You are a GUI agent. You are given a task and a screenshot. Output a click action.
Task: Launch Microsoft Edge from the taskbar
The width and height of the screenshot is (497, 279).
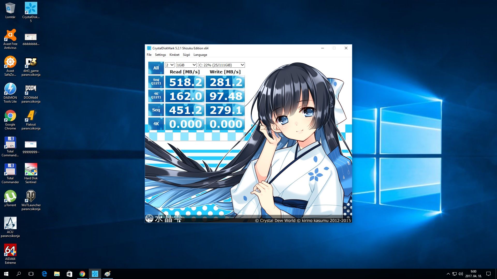pyautogui.click(x=44, y=274)
